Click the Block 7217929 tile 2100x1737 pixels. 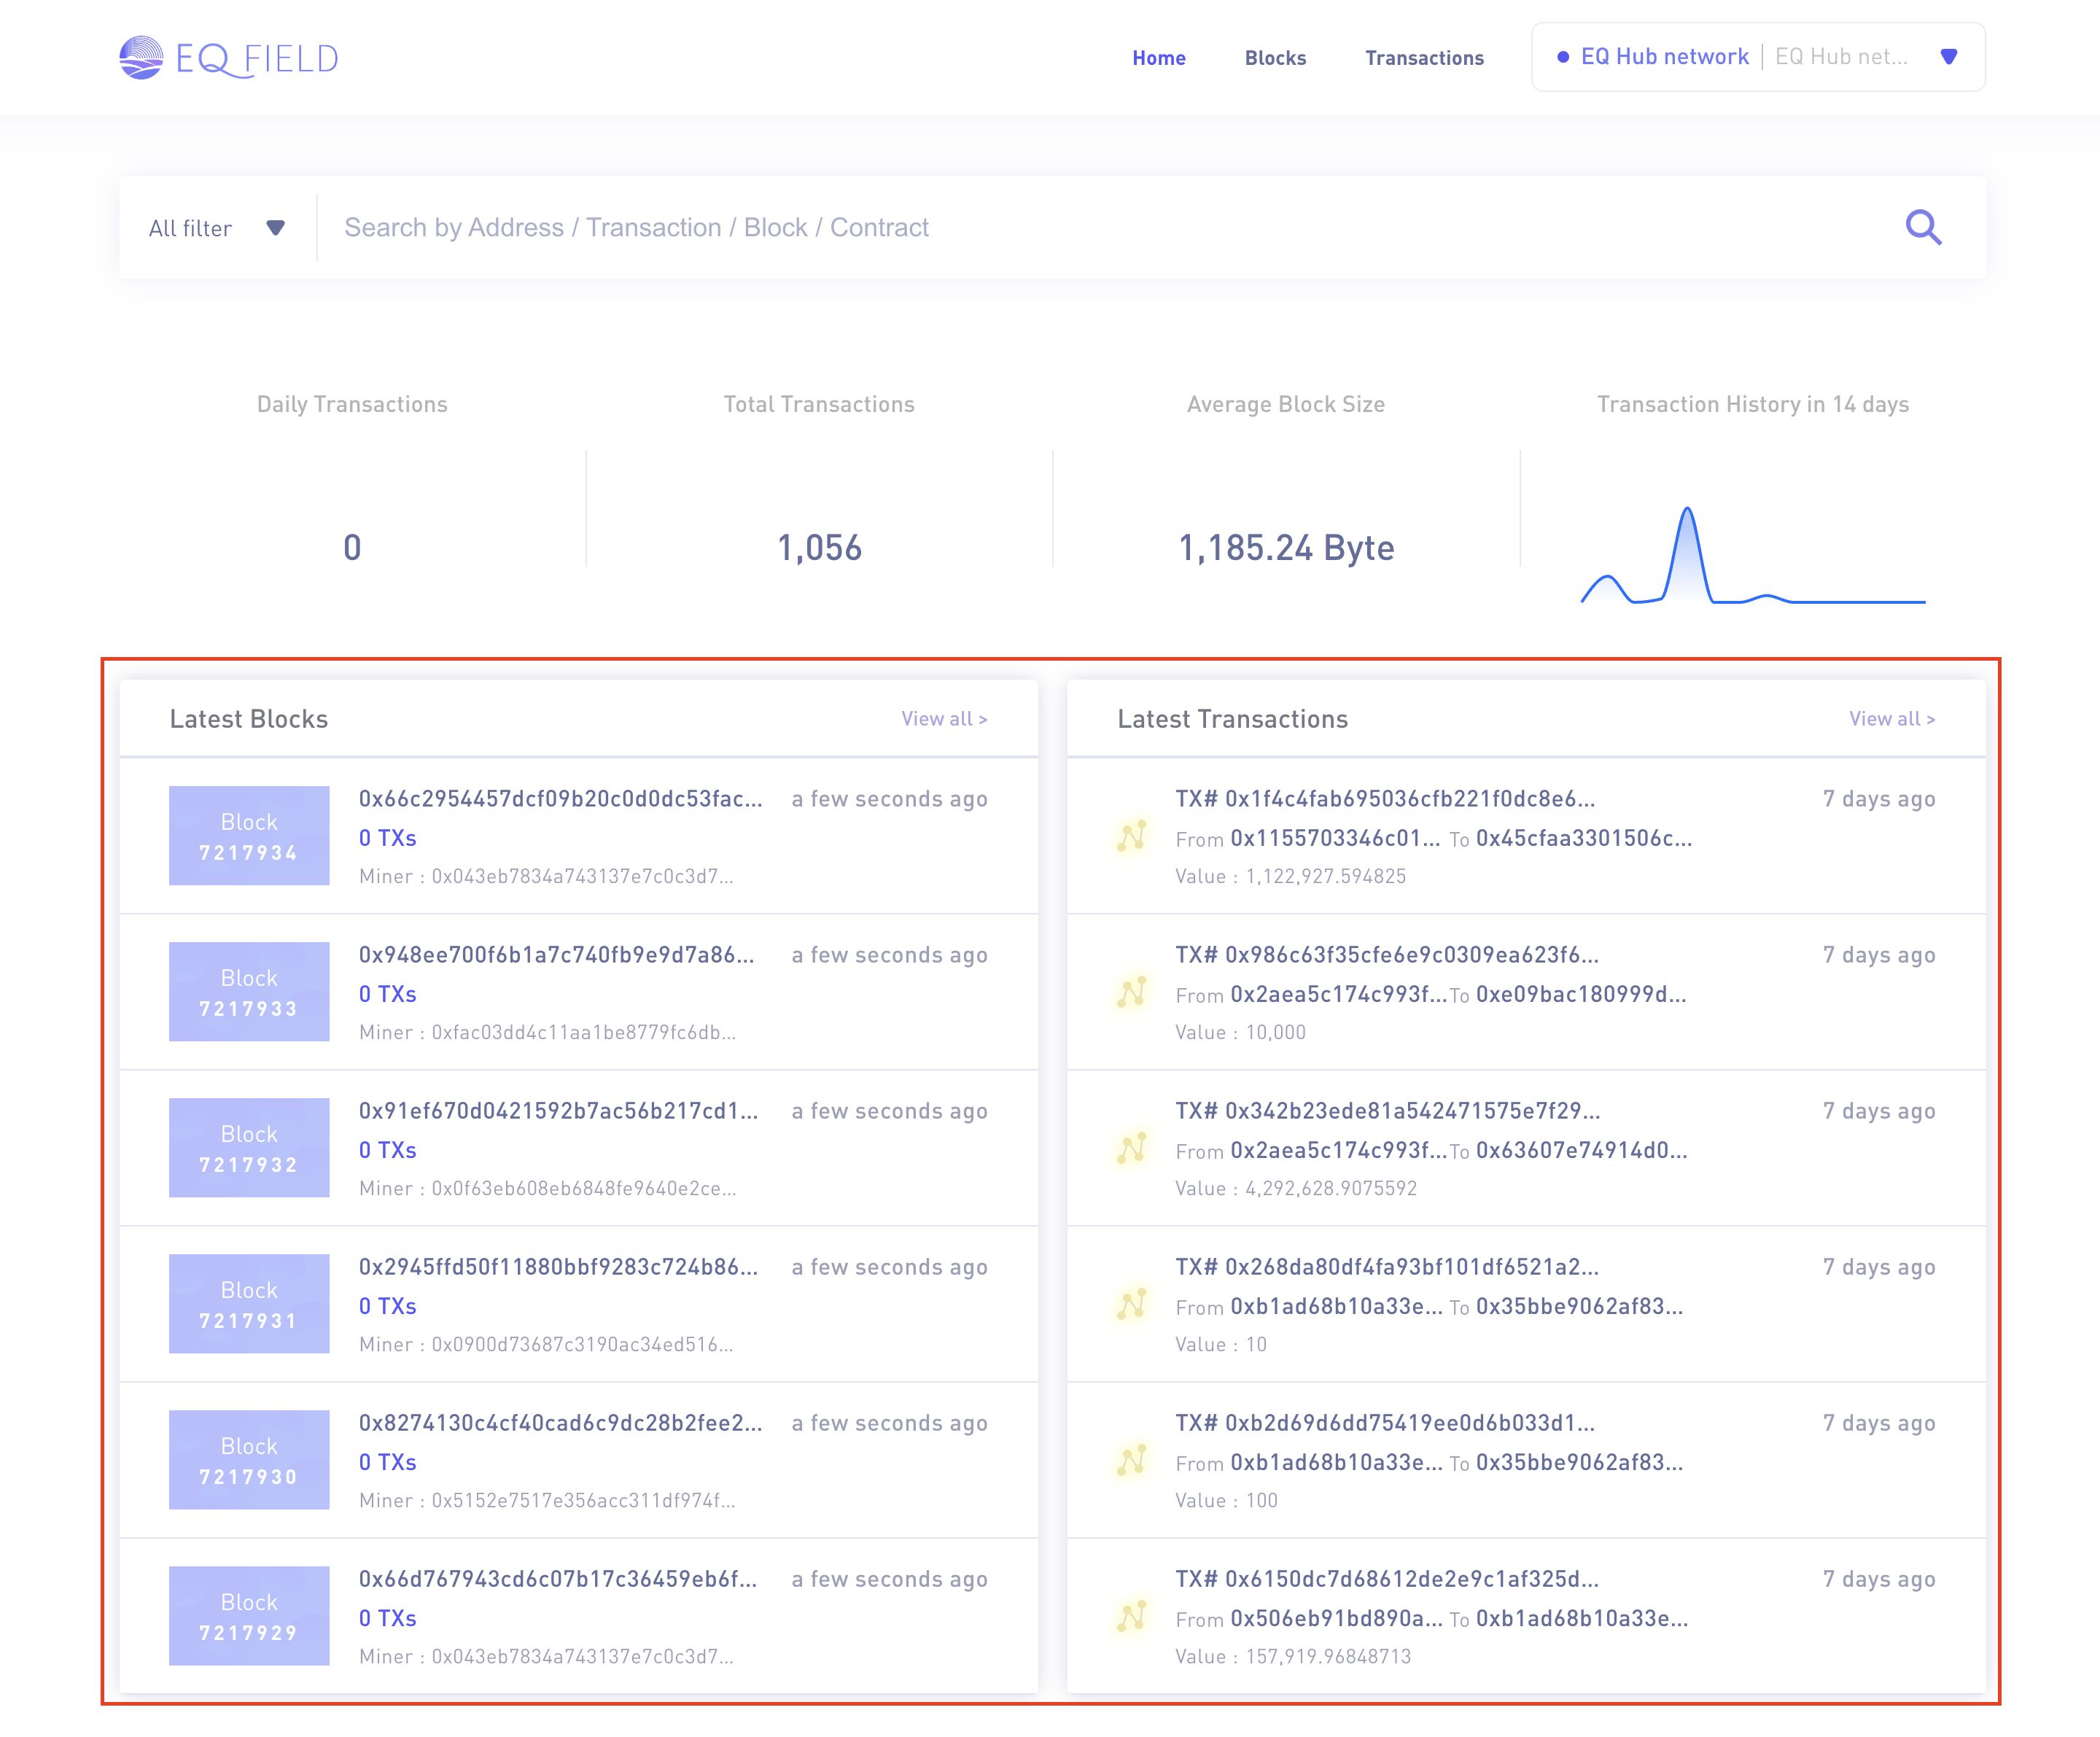pos(249,1616)
